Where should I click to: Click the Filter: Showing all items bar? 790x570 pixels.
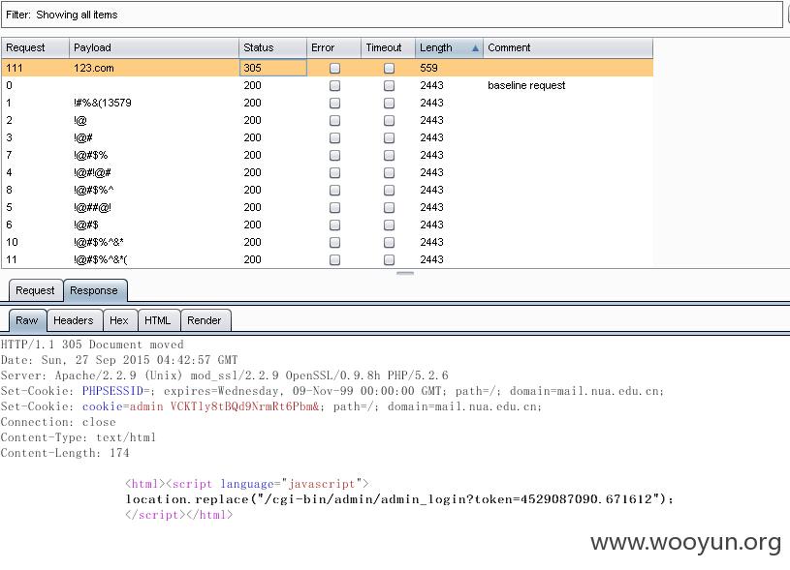click(x=392, y=15)
